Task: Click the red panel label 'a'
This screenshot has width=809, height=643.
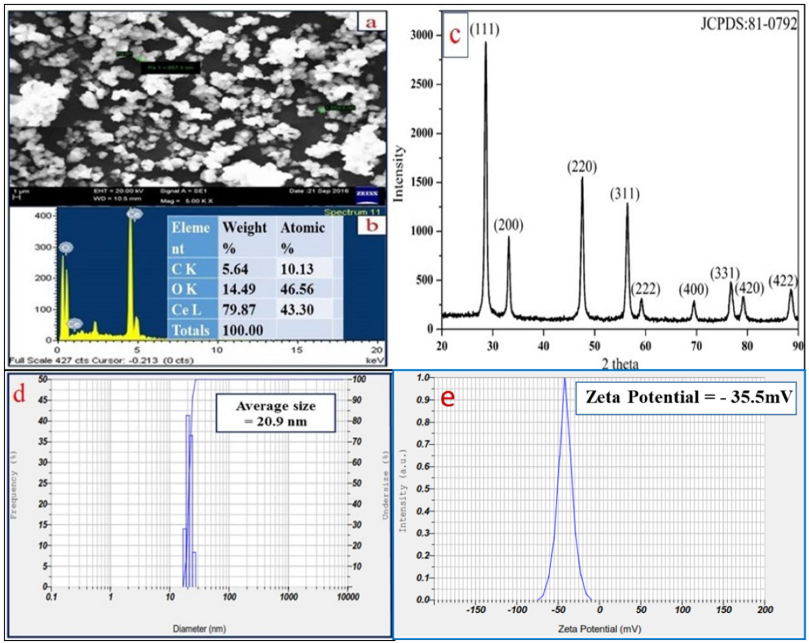Action: point(371,21)
